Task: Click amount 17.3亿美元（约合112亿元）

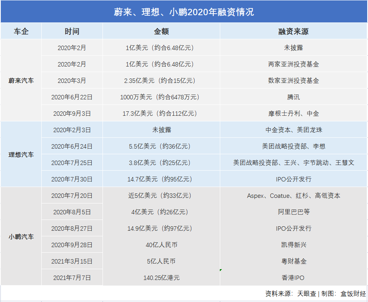Action: pyautogui.click(x=161, y=113)
